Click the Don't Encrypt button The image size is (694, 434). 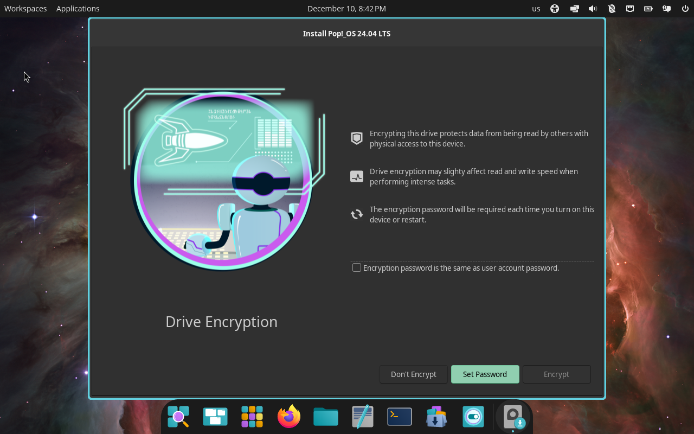pos(413,374)
